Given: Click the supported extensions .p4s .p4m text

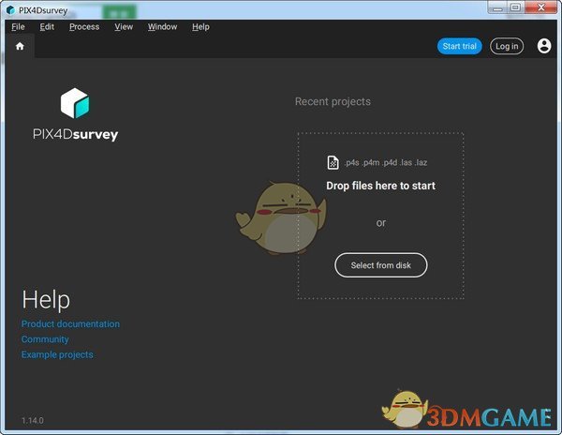Looking at the screenshot, I should pyautogui.click(x=386, y=163).
